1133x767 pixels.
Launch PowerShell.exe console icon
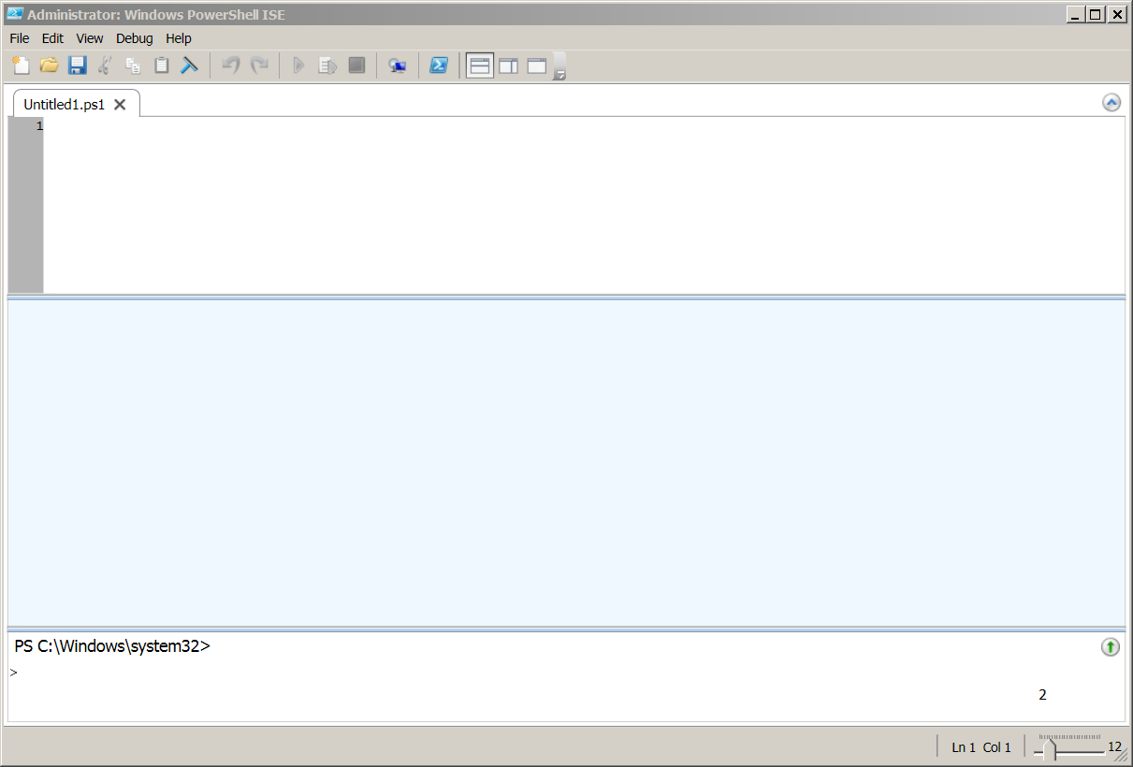[x=438, y=65]
